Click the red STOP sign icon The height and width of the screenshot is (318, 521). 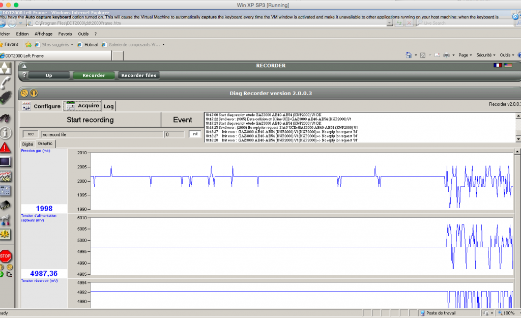pos(5,256)
